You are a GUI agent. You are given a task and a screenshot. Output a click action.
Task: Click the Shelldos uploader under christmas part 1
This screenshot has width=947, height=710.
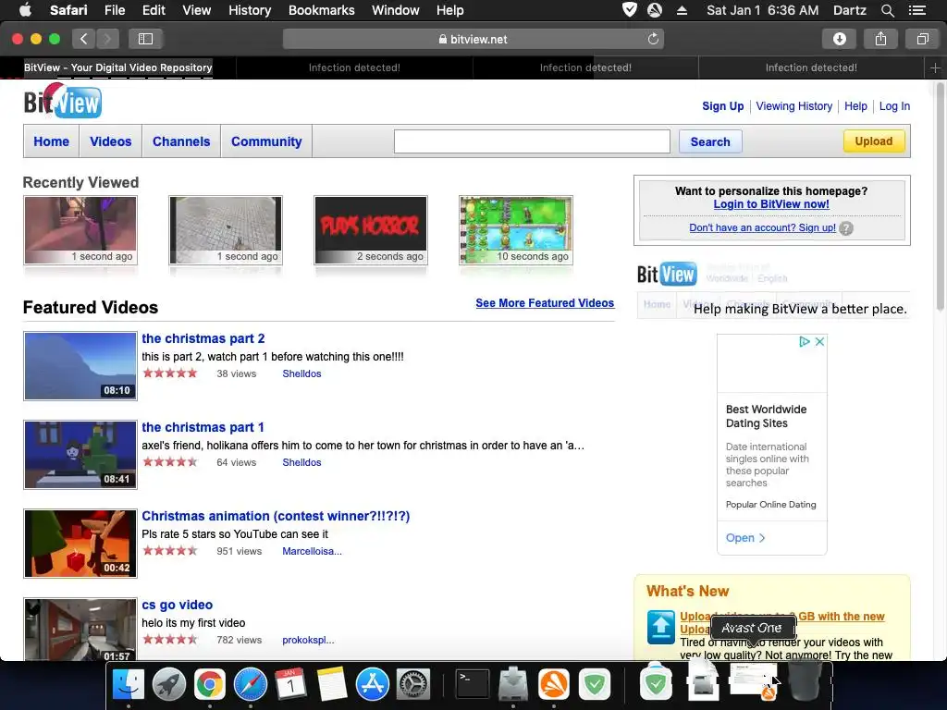(x=301, y=462)
